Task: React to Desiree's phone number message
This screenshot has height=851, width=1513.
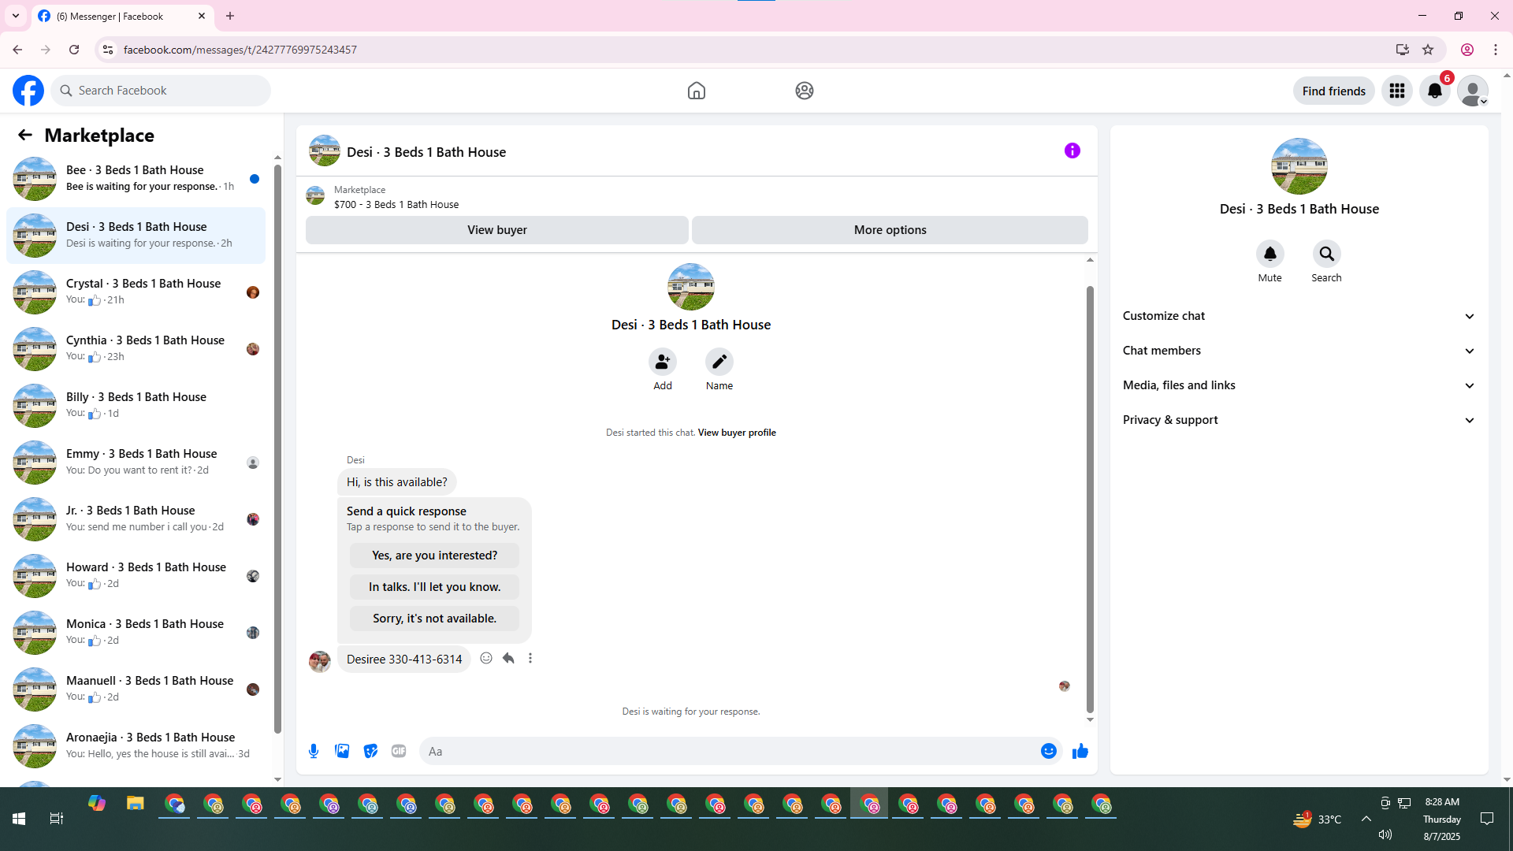Action: click(486, 658)
